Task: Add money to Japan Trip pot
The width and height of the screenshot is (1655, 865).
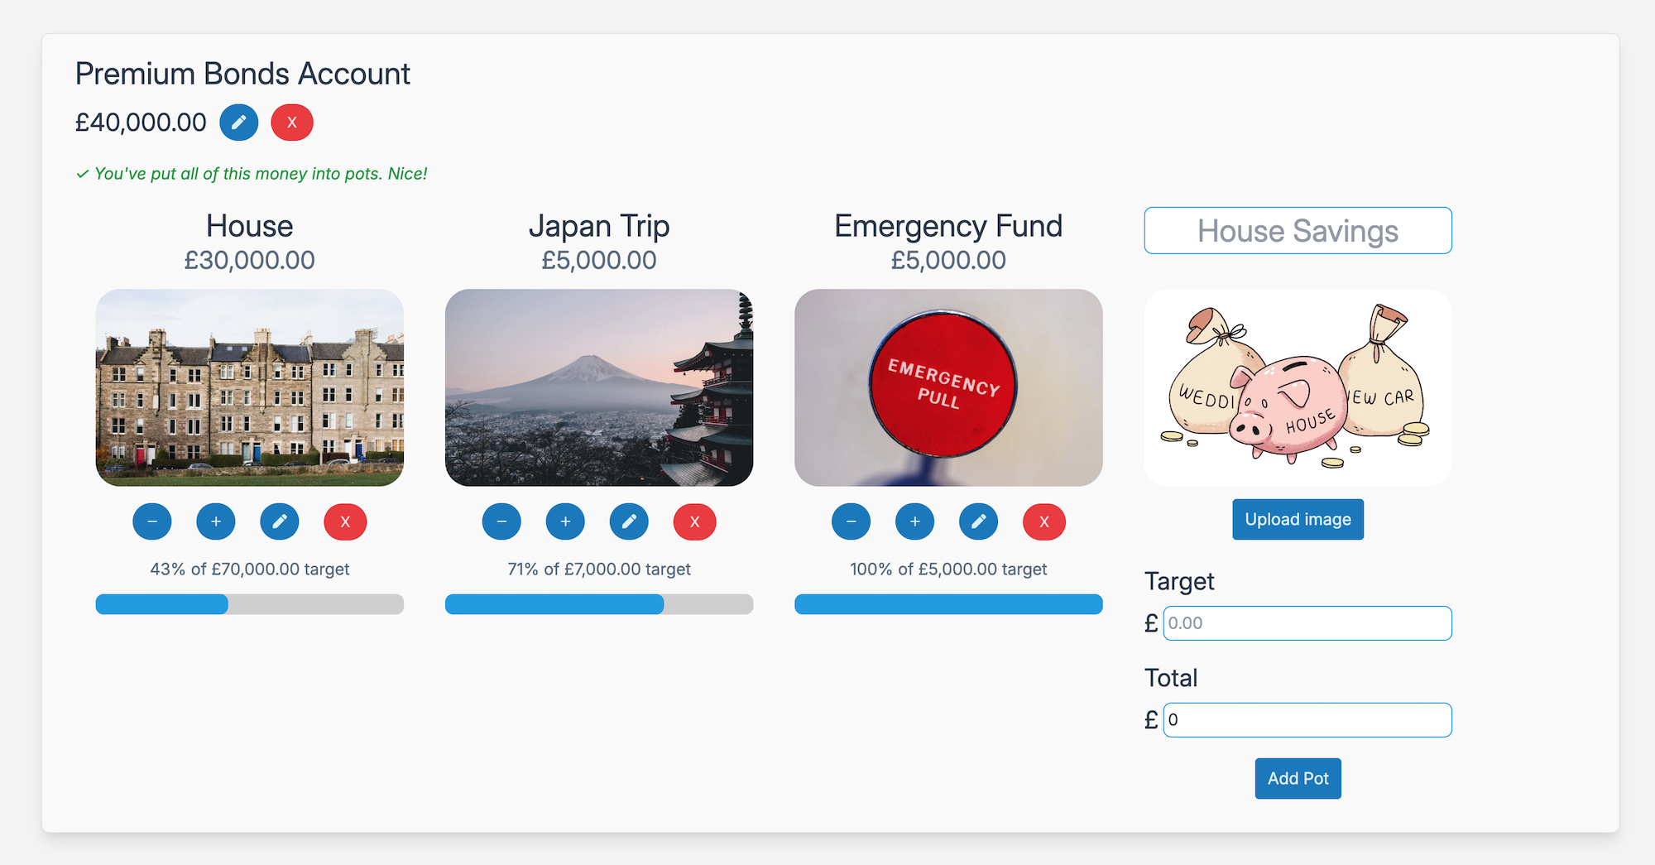Action: [565, 521]
